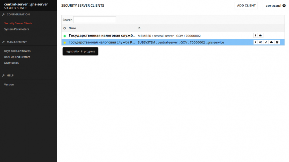Collapse the MANAGEMENT sidebar section
This screenshot has width=289, height=162.
tap(17, 42)
